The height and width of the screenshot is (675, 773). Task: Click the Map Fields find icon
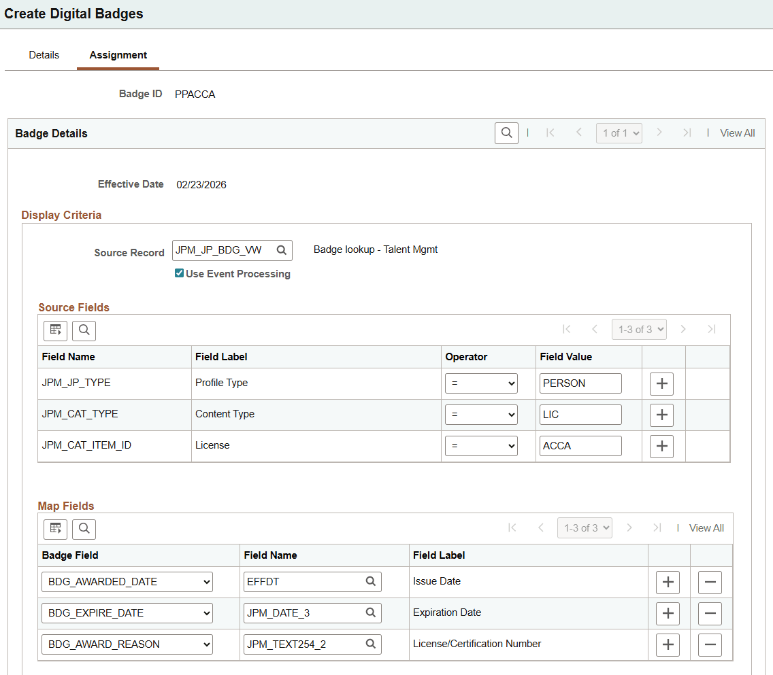click(84, 529)
